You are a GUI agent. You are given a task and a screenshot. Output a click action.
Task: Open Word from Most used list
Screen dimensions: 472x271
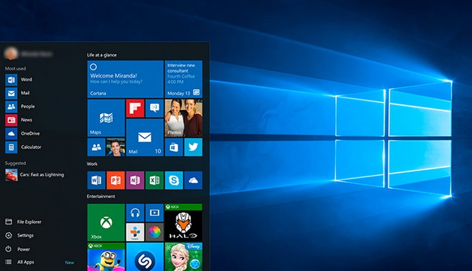click(x=19, y=80)
